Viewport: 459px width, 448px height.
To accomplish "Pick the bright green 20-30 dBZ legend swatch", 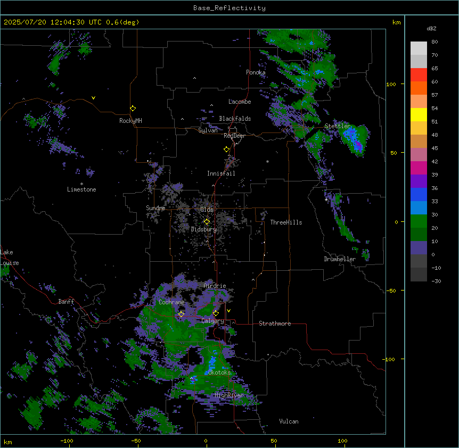I will coord(419,221).
